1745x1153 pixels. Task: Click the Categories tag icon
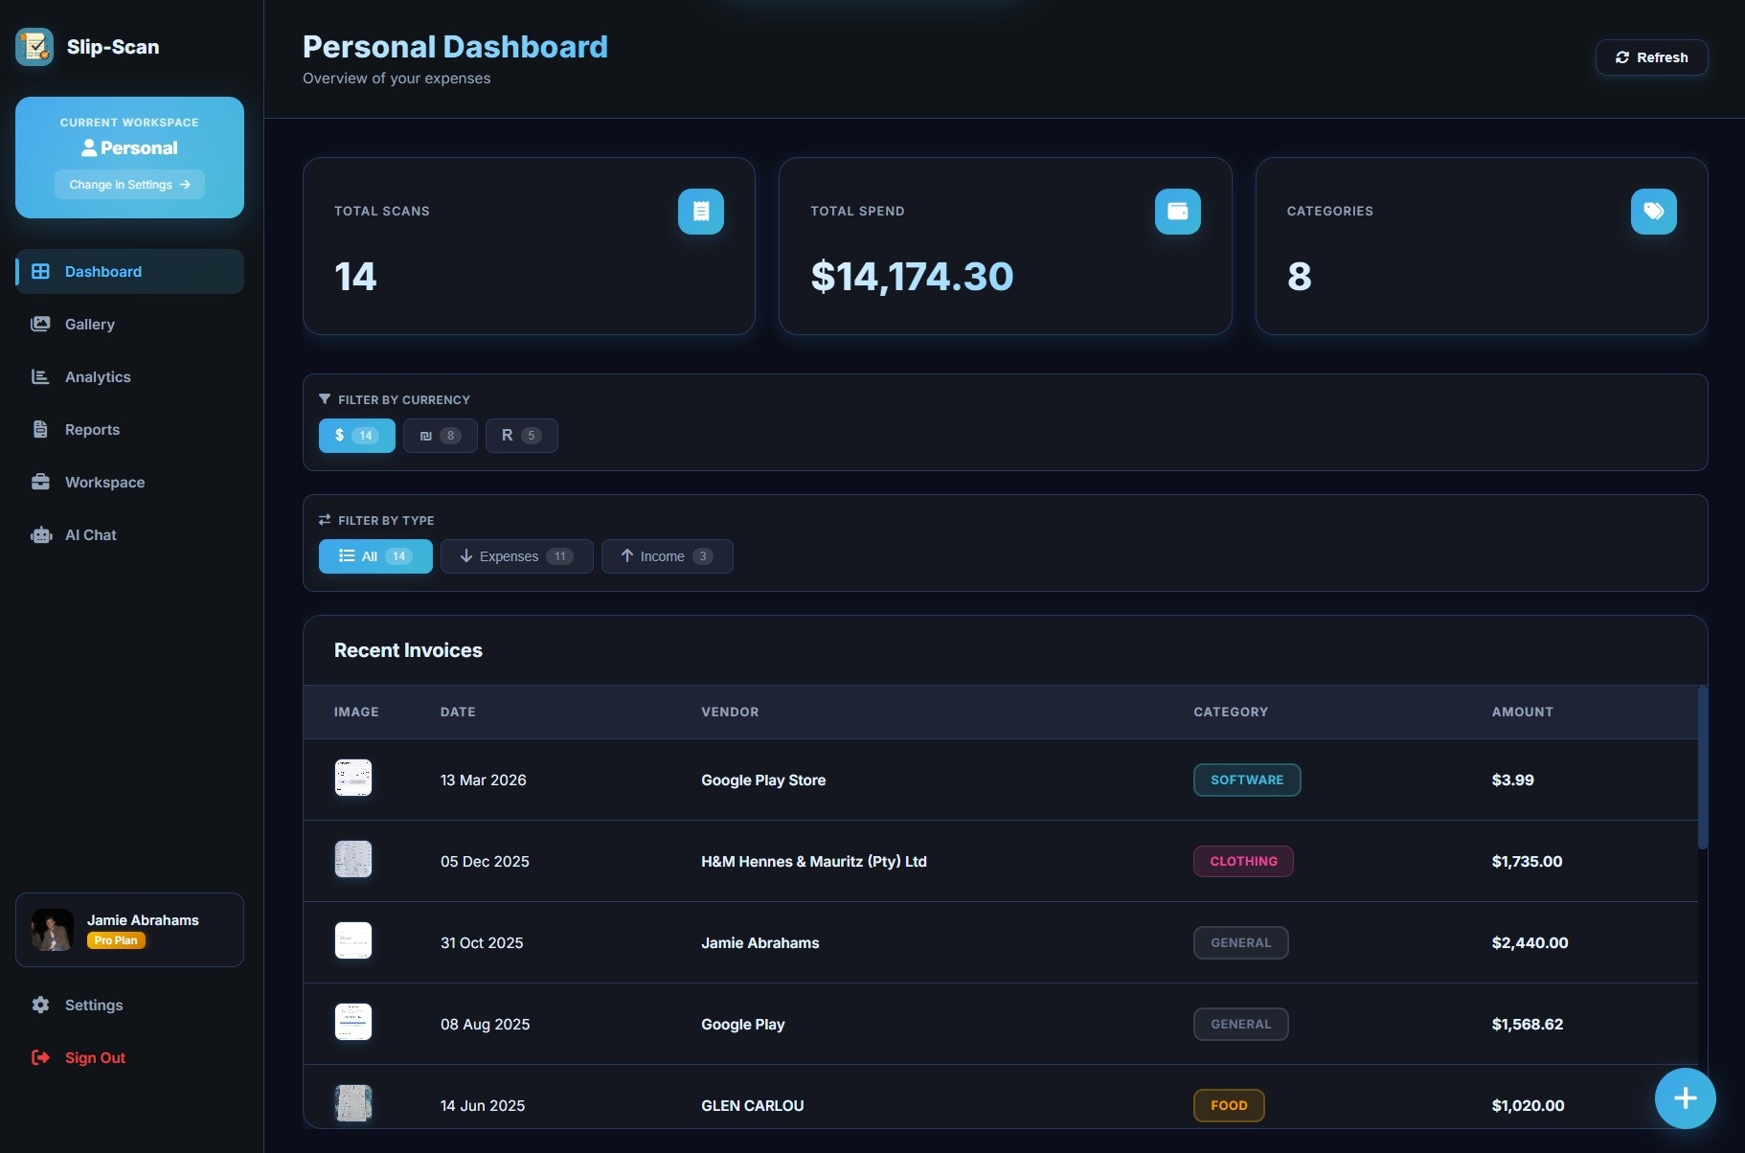(1653, 212)
